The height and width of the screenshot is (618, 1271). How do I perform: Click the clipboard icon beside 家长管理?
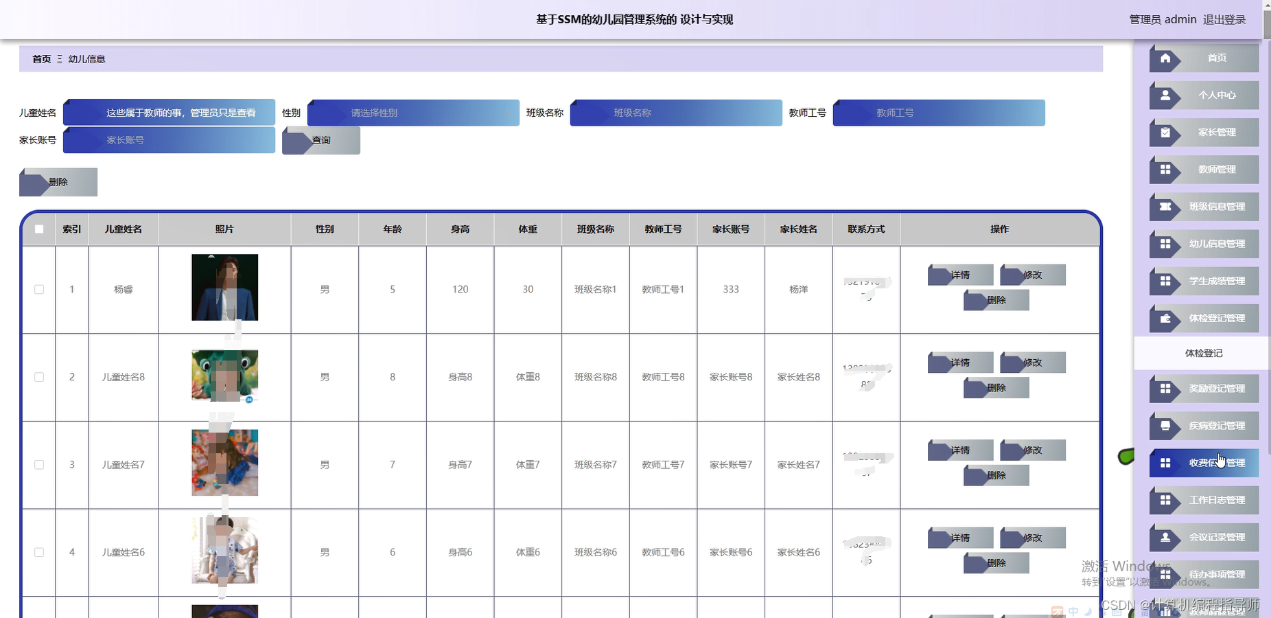(1165, 133)
